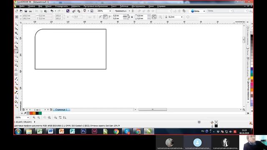Click the Paste icon in the toolbar

click(x=45, y=11)
